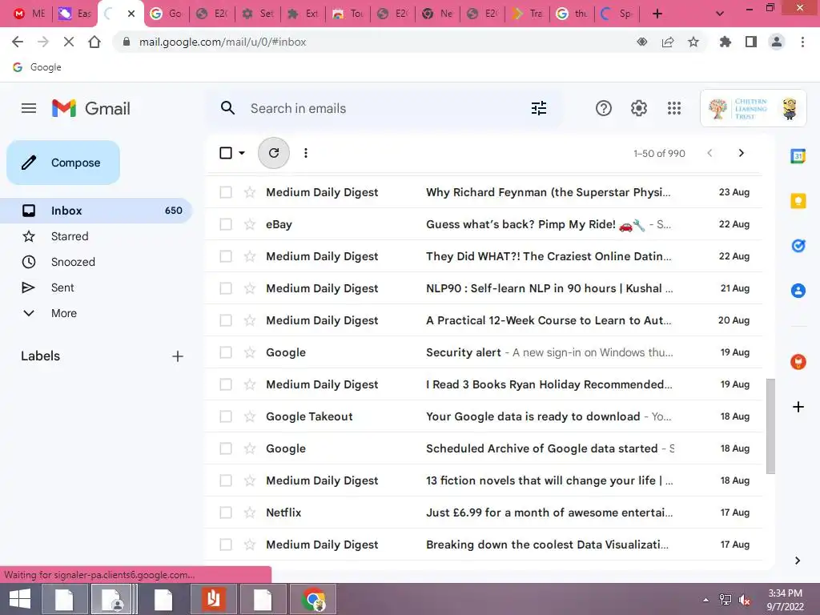Star the Google Takeout email
Viewport: 820px width, 615px height.
tap(250, 416)
